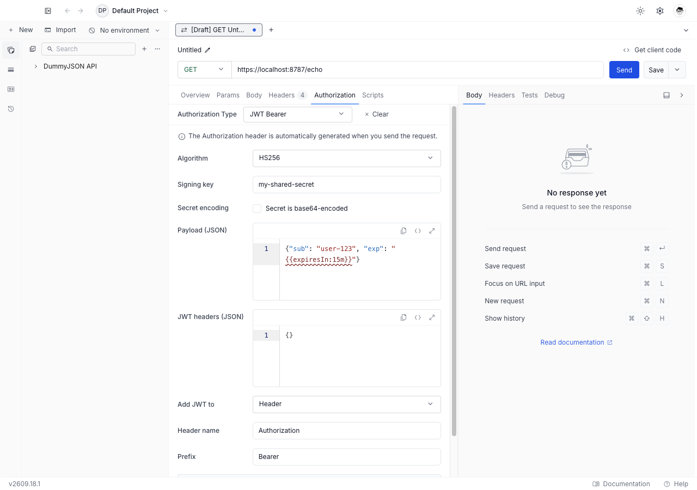Screen dimensions: 697x490
Task: Open the history sidebar icon
Action: tap(11, 109)
